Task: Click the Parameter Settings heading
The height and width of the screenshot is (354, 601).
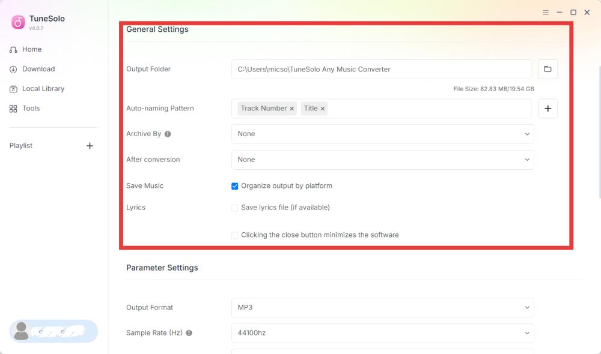Action: point(162,268)
